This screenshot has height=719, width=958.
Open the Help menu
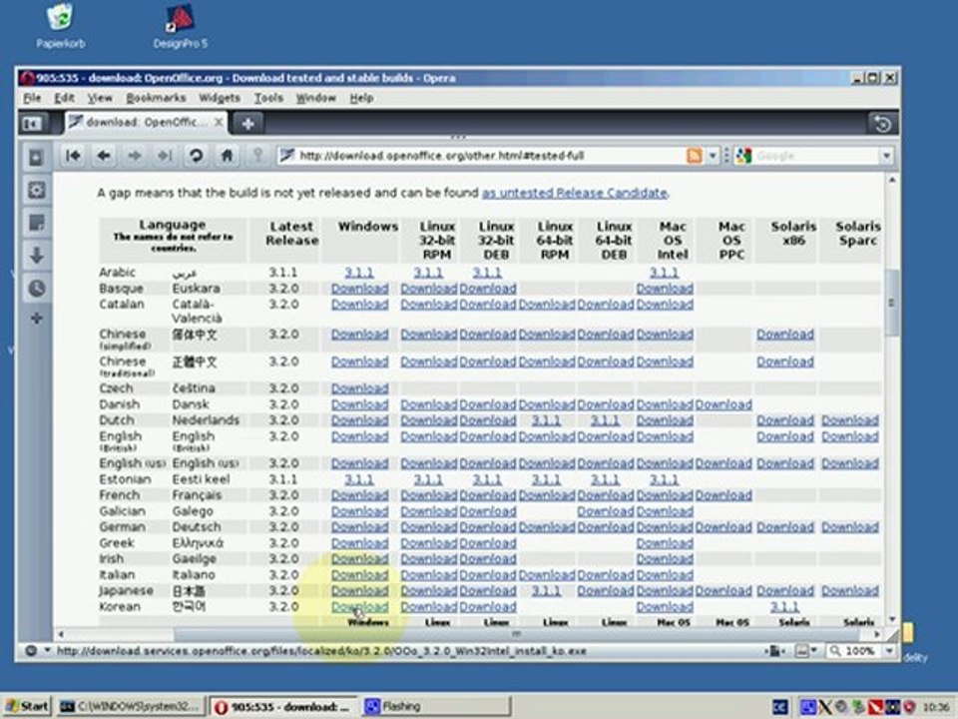tap(361, 98)
